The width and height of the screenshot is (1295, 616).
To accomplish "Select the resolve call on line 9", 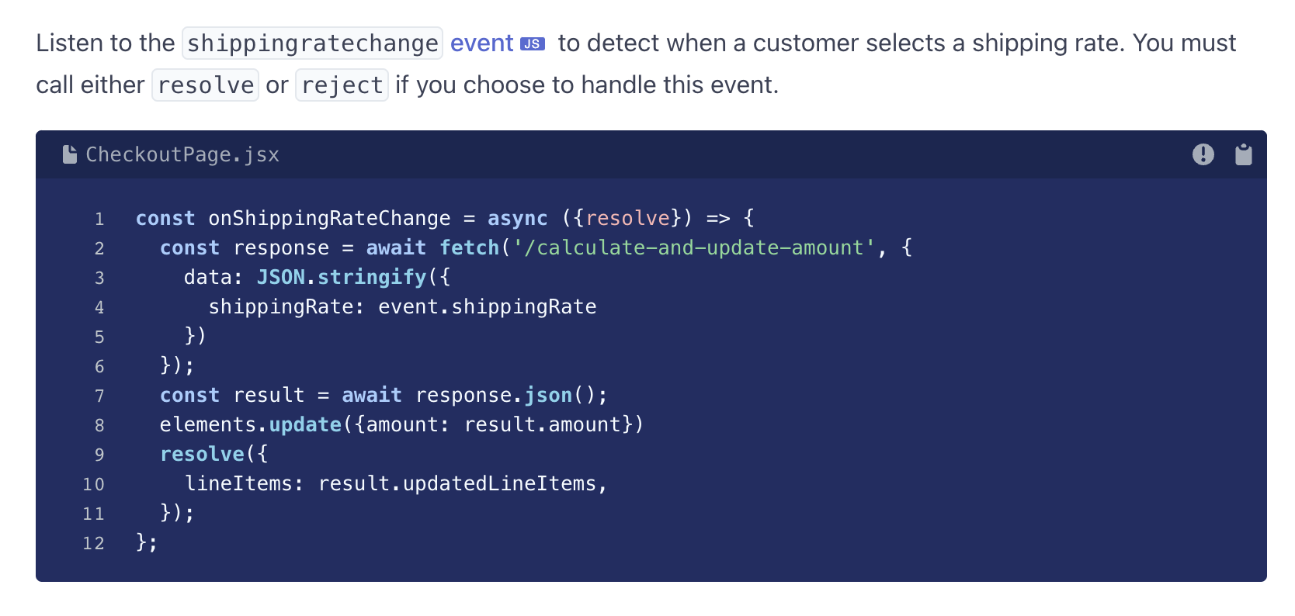I will [201, 454].
